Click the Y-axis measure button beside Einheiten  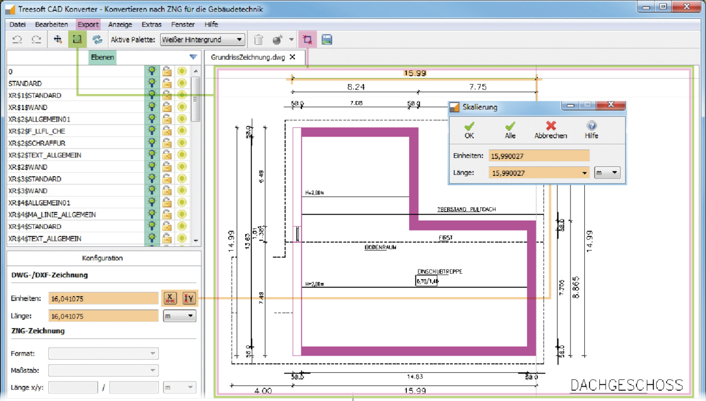pyautogui.click(x=189, y=298)
